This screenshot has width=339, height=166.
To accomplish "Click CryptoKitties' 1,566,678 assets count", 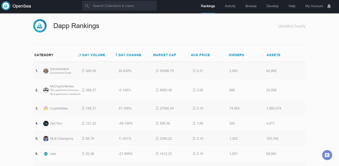I will click(274, 108).
